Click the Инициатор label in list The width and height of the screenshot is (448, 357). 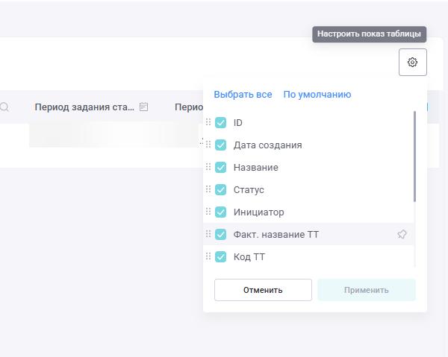pyautogui.click(x=259, y=212)
